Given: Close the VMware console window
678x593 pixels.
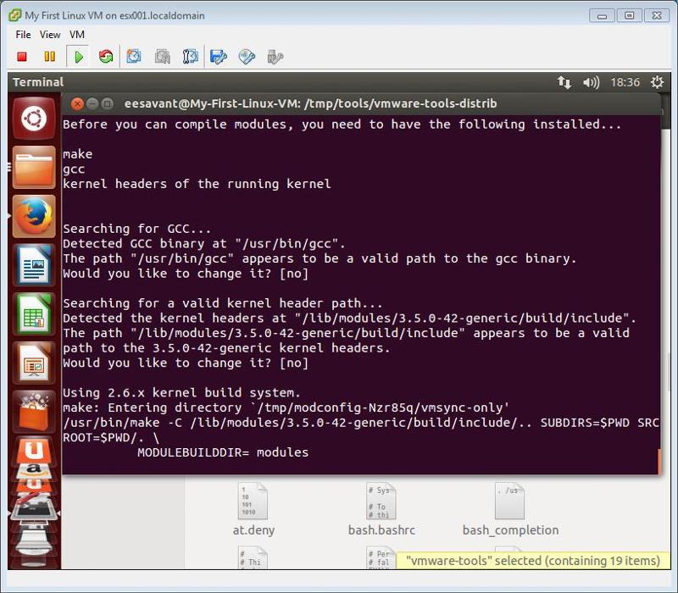Looking at the screenshot, I should (x=657, y=16).
